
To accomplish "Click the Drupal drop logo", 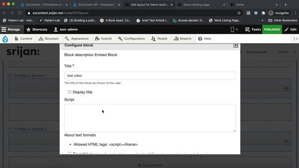I will [x=5, y=39].
